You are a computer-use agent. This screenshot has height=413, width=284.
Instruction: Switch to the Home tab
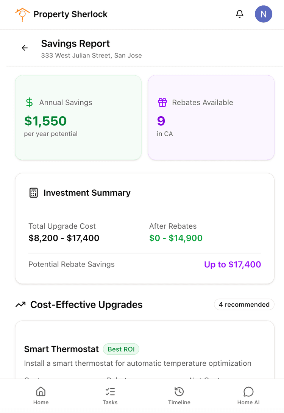[41, 396]
